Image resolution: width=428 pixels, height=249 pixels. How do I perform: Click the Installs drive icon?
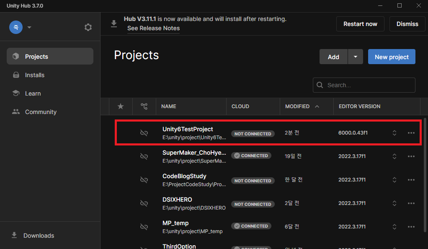[x=16, y=75]
